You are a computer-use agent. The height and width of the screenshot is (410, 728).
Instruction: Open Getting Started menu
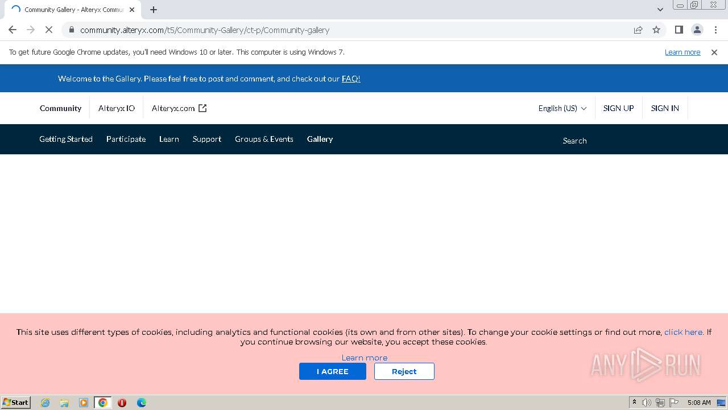pyautogui.click(x=66, y=139)
